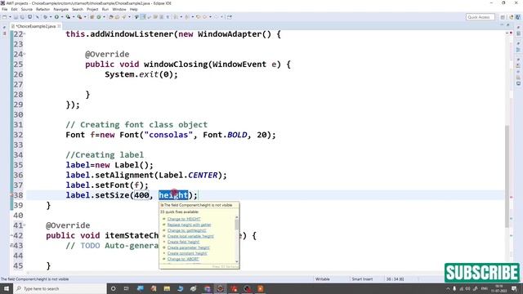523x294 pixels.
Task: Toggle Mark Occurrences toolbar button
Action: tap(142, 16)
